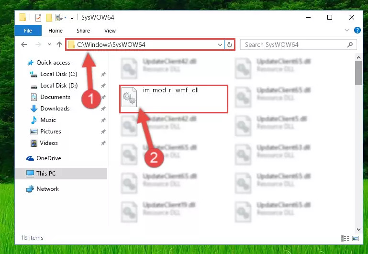Click the This PC monitor icon

click(x=30, y=174)
